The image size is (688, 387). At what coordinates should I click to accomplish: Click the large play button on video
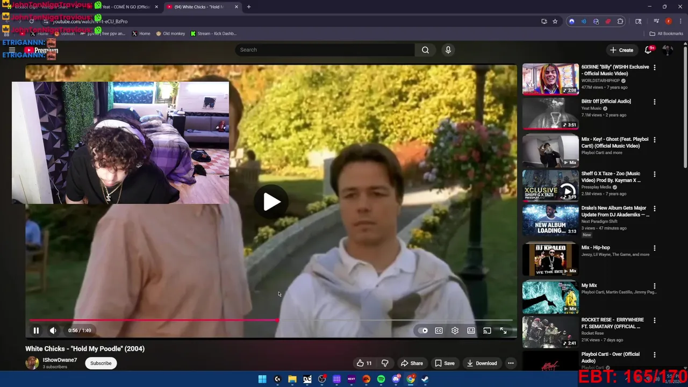click(271, 202)
